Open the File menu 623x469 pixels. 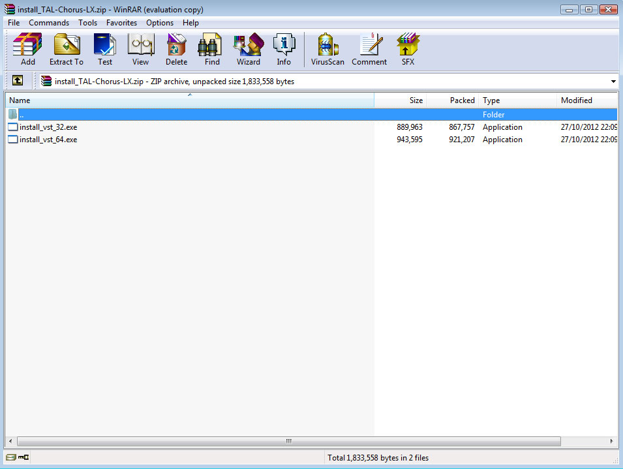14,23
